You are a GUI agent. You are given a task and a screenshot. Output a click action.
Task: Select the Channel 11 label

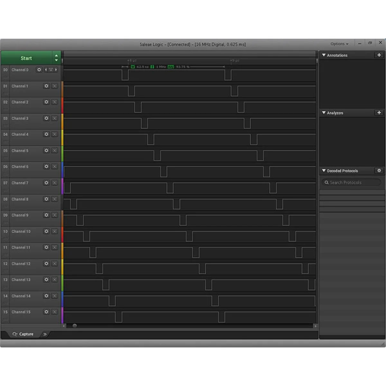(21, 247)
